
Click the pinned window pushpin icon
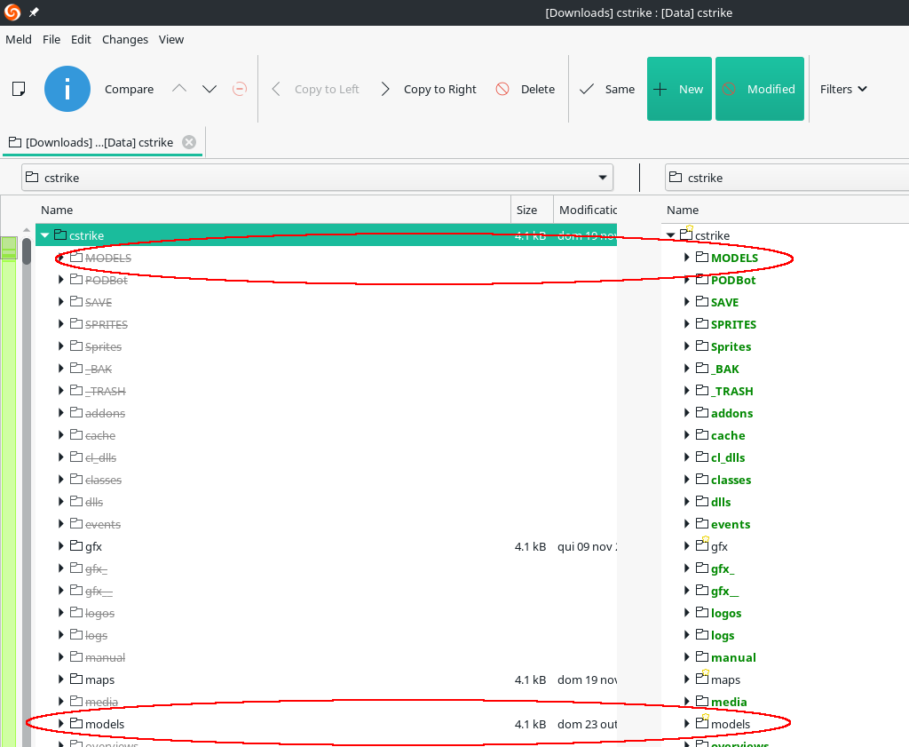point(34,12)
